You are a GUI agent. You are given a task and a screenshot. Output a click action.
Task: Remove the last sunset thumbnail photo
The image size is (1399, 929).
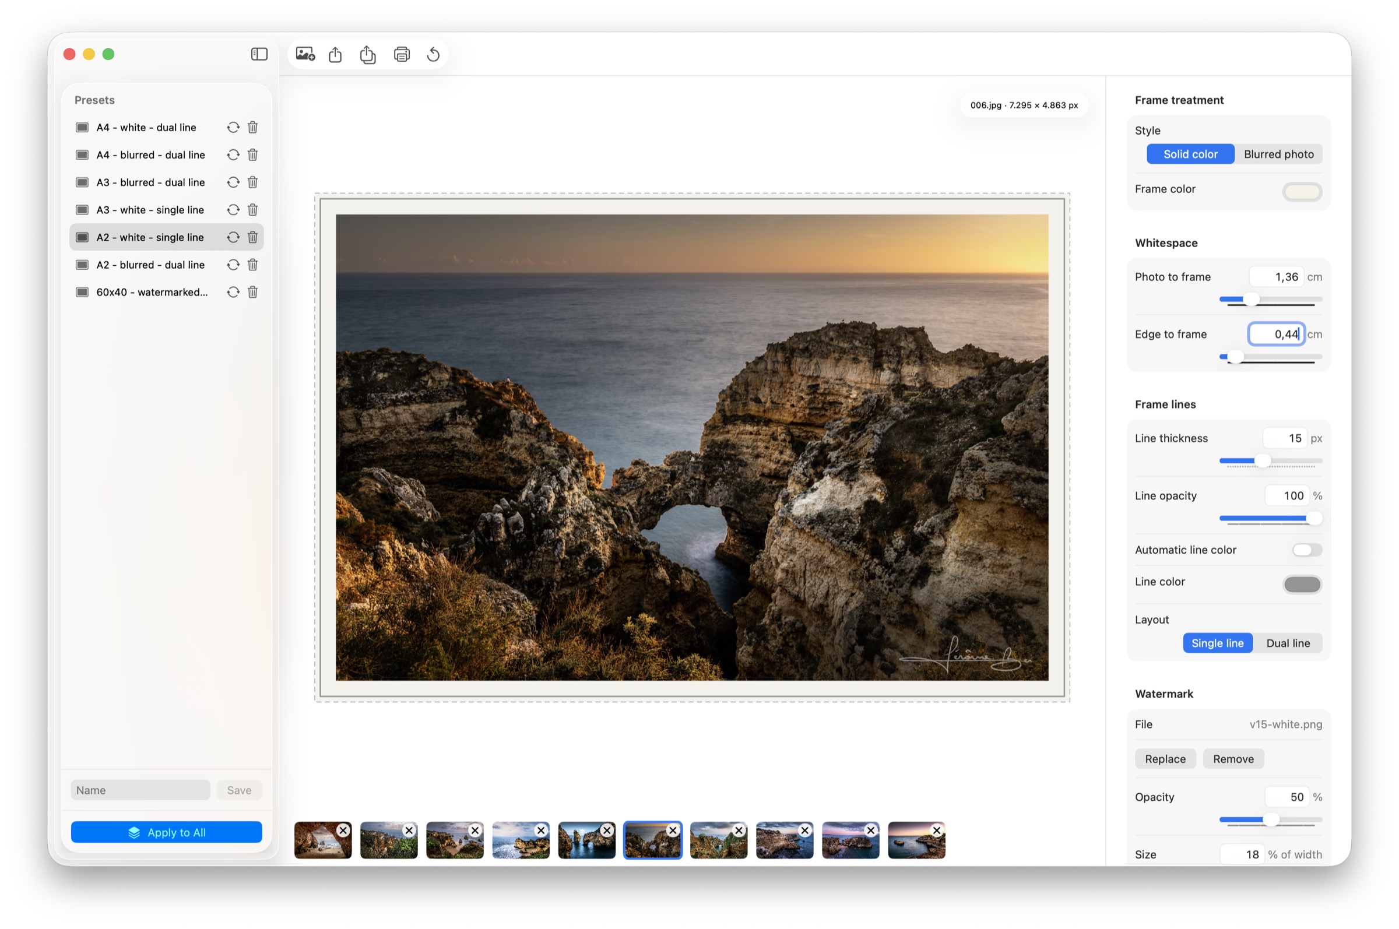click(937, 831)
